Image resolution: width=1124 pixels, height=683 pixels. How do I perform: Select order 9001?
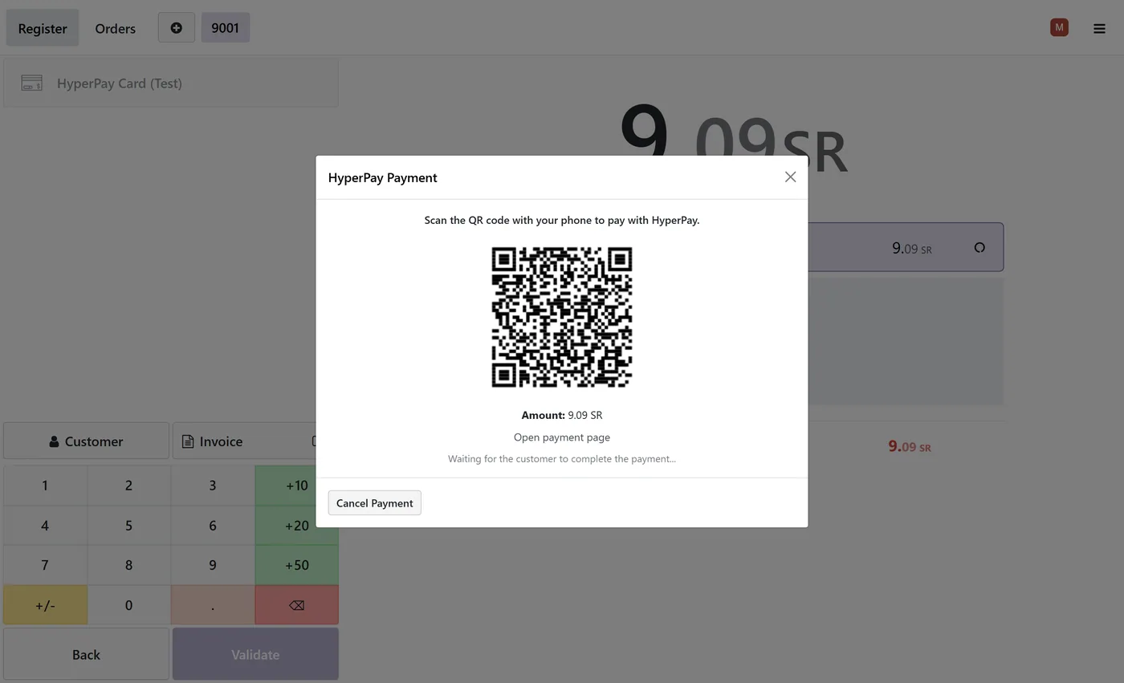click(225, 27)
